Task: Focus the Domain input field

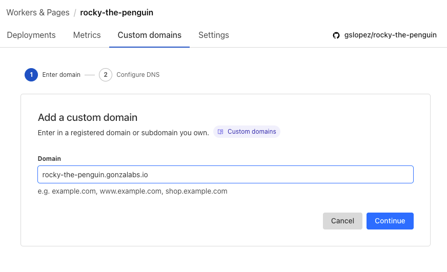Action: tap(226, 174)
